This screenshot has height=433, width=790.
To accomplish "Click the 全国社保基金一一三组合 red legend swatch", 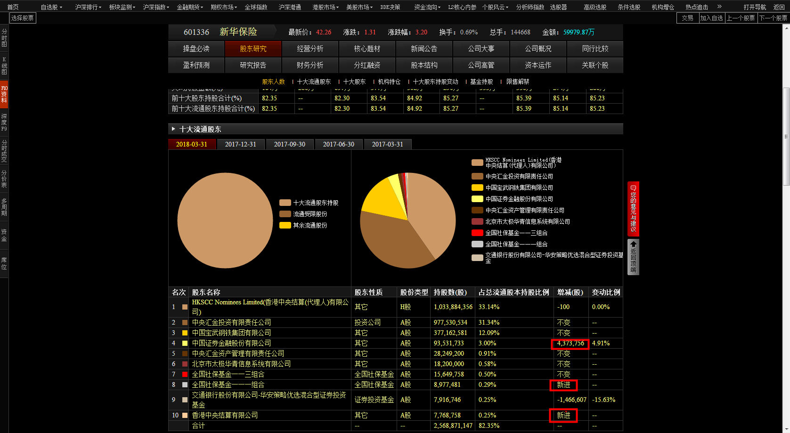I will click(477, 233).
